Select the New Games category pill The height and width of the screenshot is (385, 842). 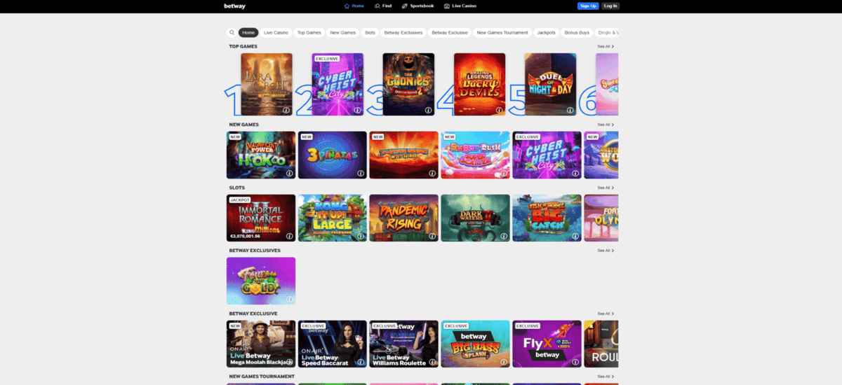point(342,32)
